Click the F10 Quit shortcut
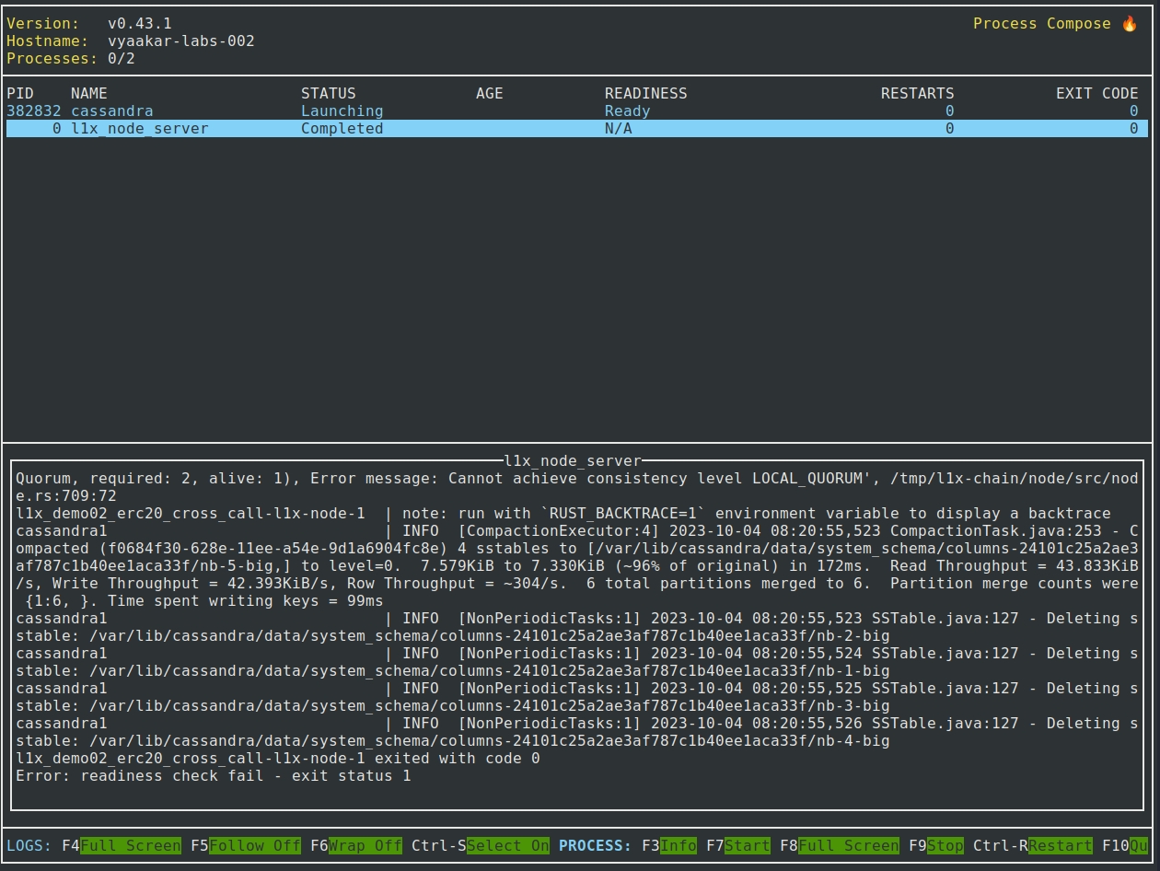 (1138, 845)
